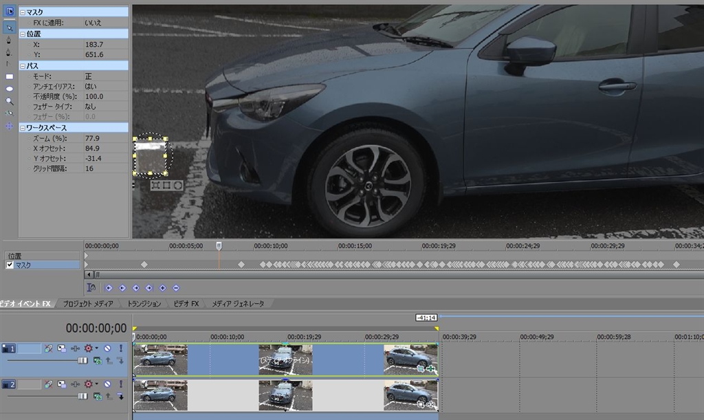704x420 pixels.
Task: Toggle Sync Cursor button in keyframe toolbar
Action: tap(91, 287)
